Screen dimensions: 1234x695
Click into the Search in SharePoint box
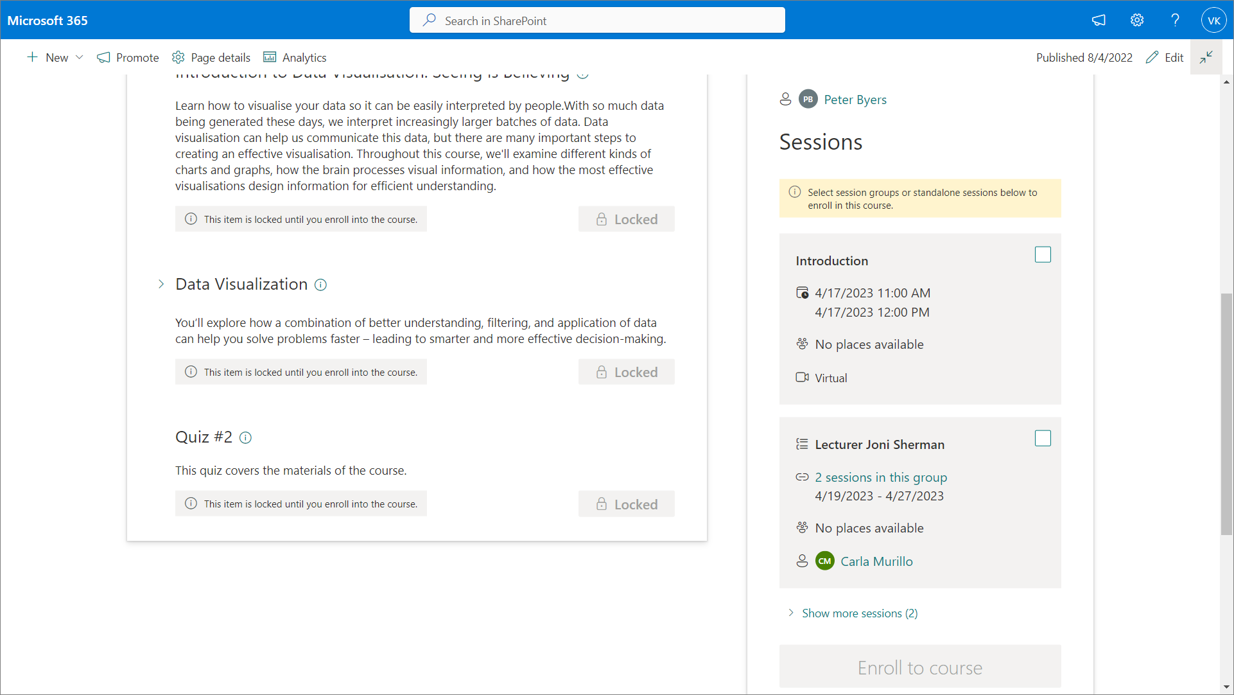(x=597, y=21)
